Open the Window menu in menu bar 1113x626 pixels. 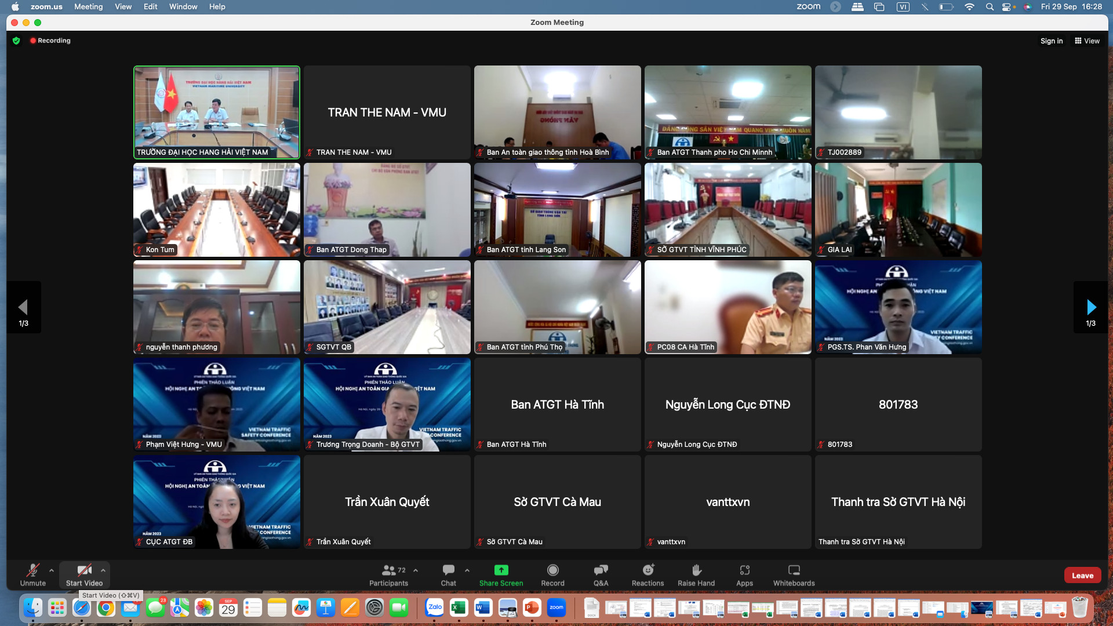click(183, 6)
